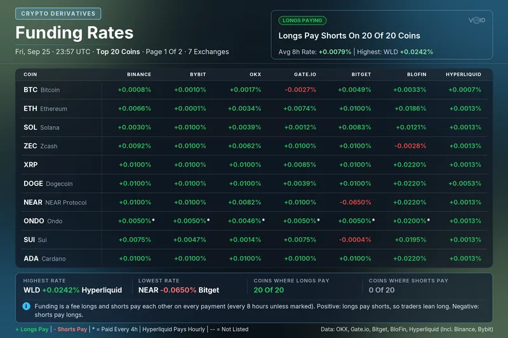Click DOGE Gate.io rate +0.0039%
This screenshot has width=508, height=338.
[x=300, y=183]
